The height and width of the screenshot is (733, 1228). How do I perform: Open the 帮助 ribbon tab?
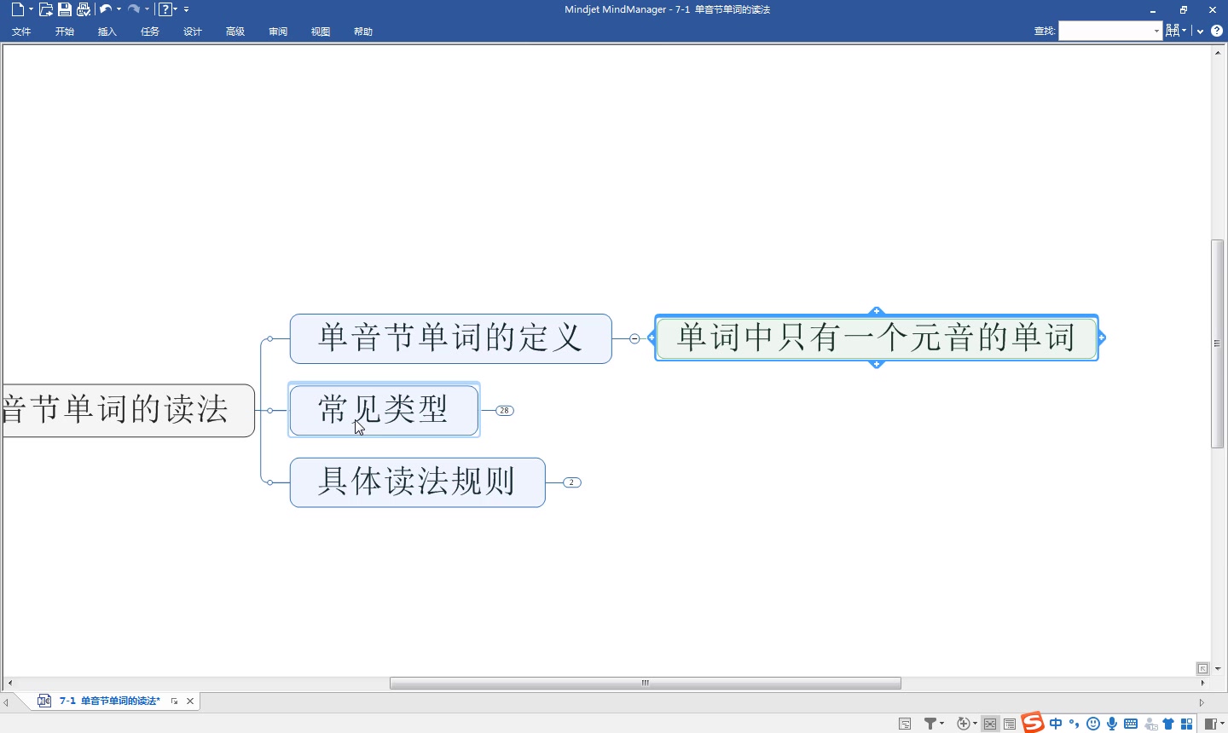[363, 32]
